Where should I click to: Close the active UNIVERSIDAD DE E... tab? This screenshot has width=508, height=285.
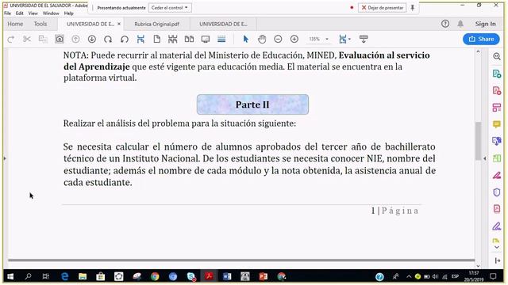(119, 24)
